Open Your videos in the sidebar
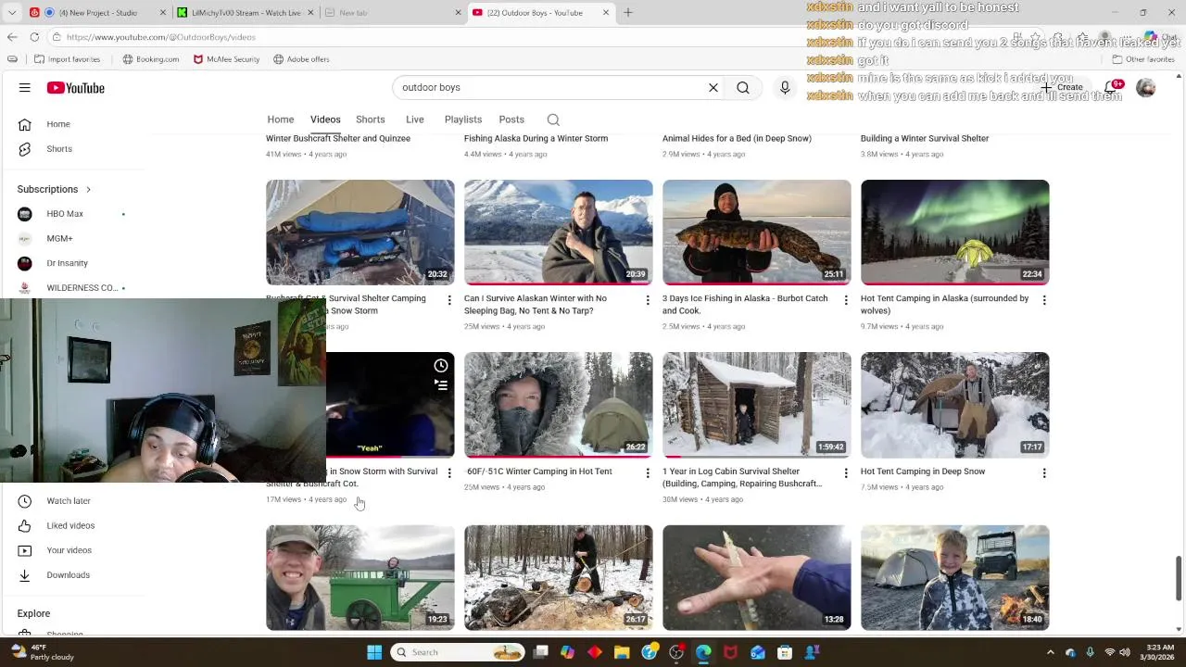Screen dimensions: 1186x667 [69, 550]
